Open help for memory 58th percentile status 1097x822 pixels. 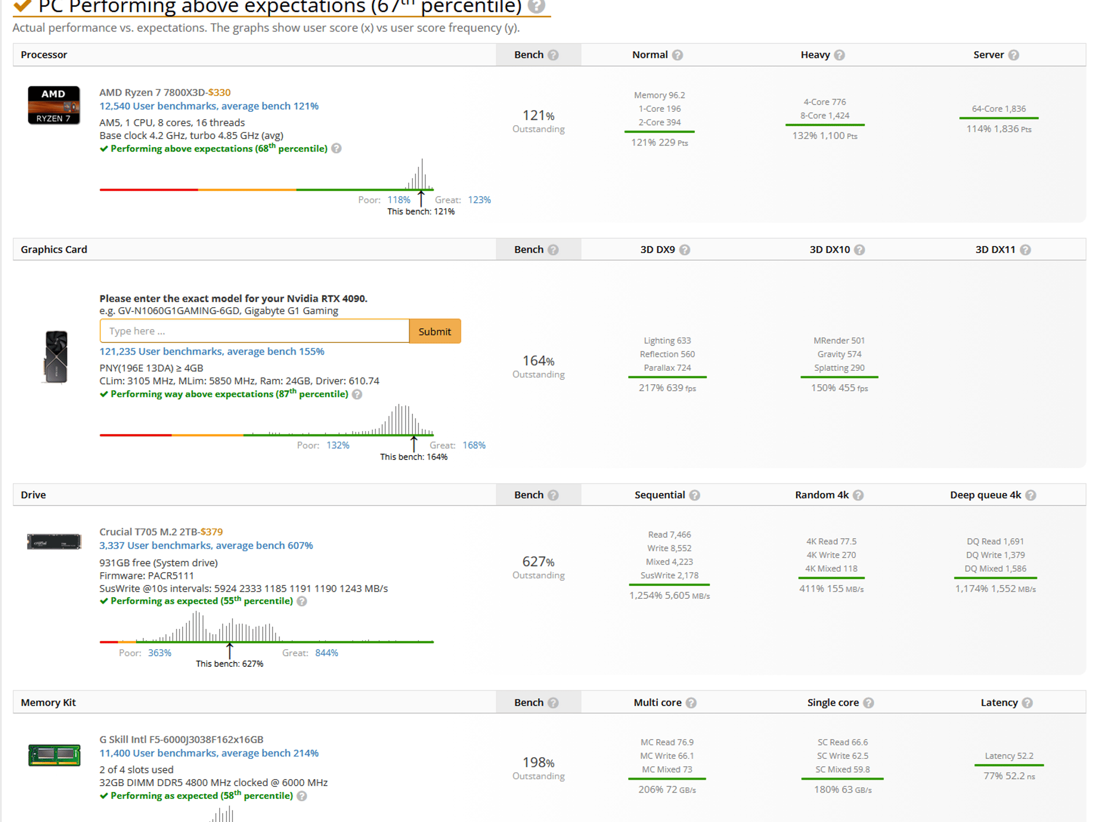click(x=302, y=796)
